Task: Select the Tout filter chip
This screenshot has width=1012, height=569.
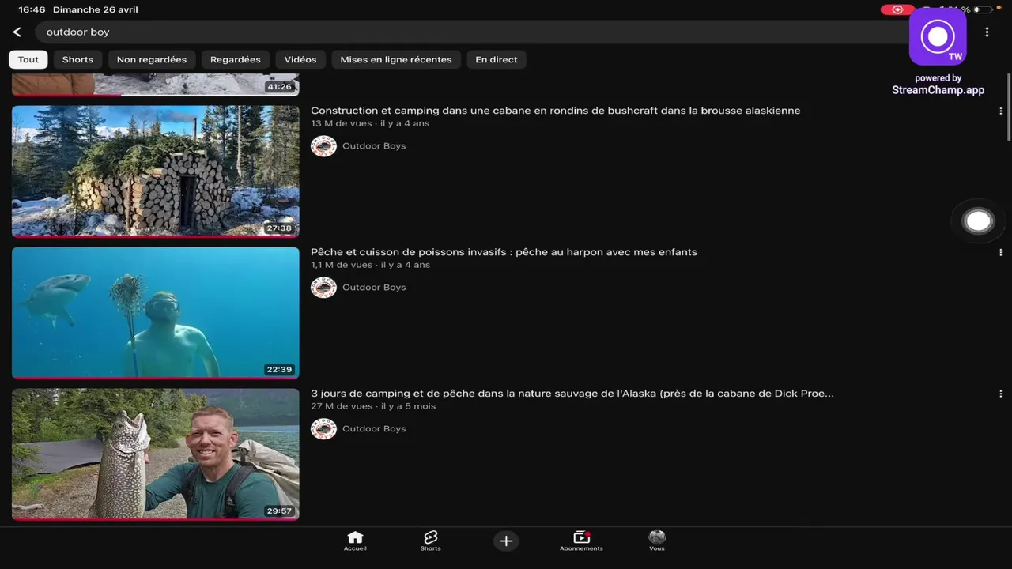Action: (28, 59)
